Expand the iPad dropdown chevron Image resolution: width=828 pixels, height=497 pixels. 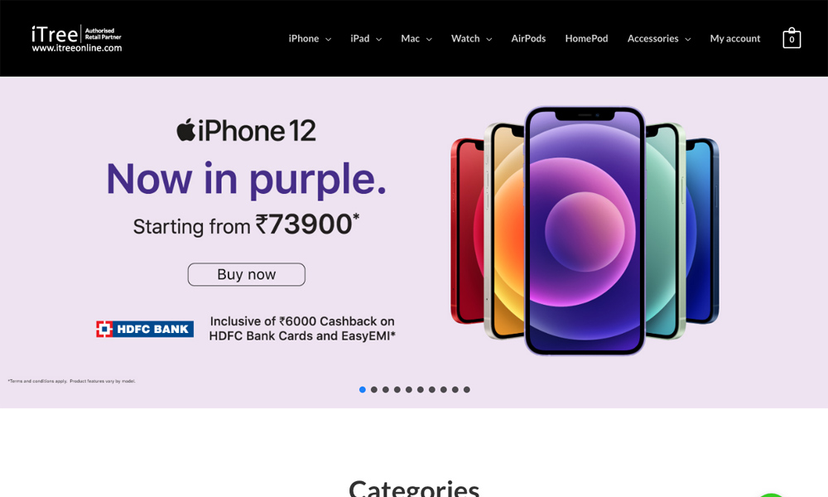coord(378,39)
